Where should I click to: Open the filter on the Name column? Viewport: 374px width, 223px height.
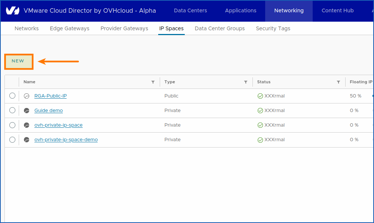(x=153, y=82)
